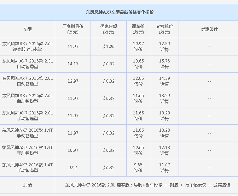The image size is (238, 196).
Task: Select guide price 9.97
Action: click(73, 167)
